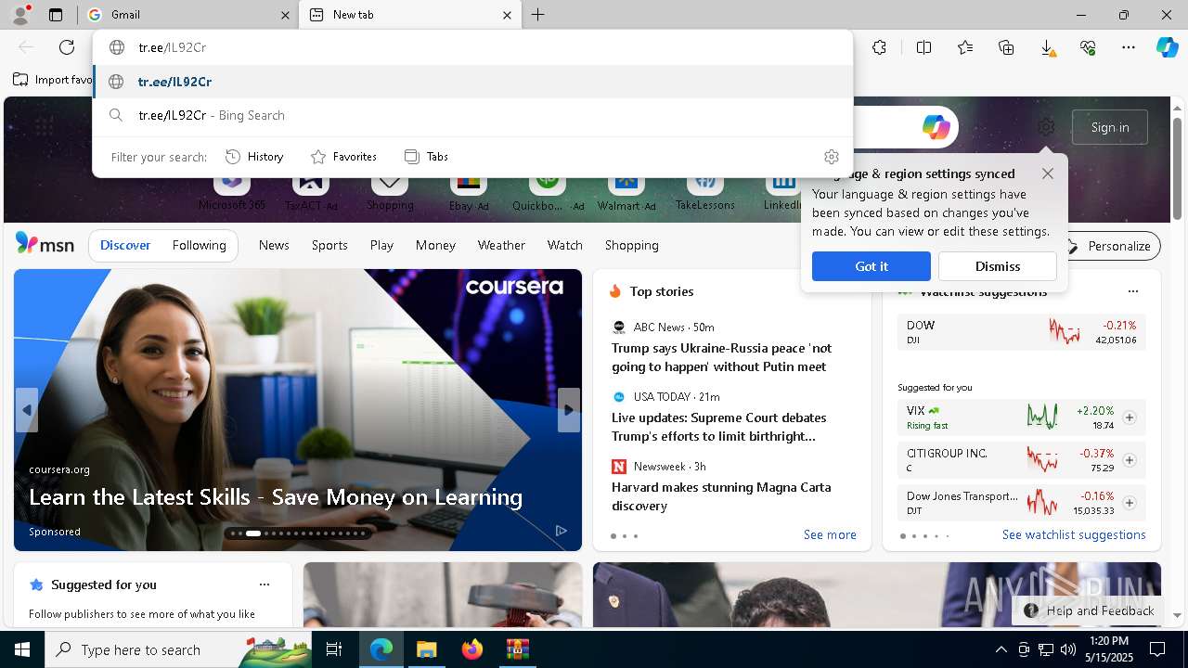Open Favorites star toolbar icon
The width and height of the screenshot is (1188, 668).
coord(965,47)
